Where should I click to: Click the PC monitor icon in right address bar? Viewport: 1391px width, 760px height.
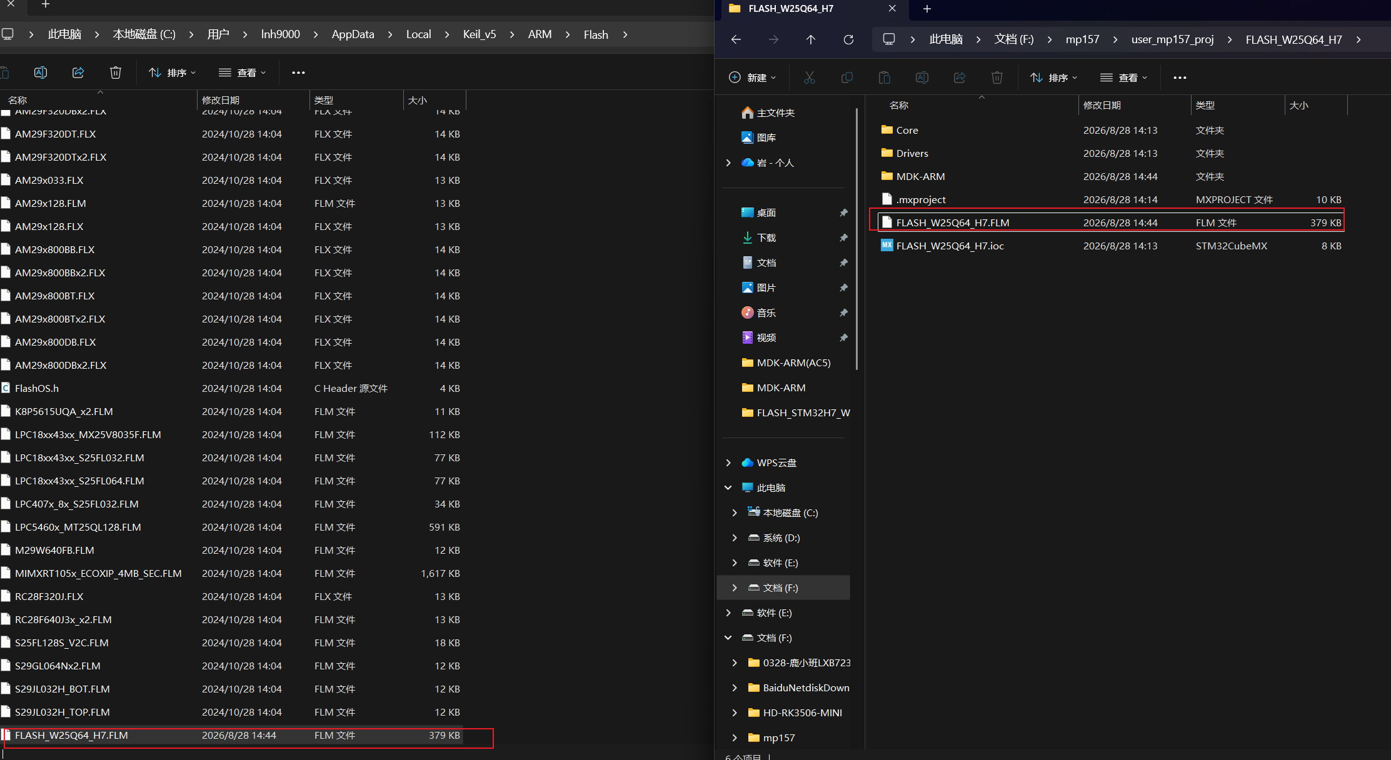[888, 39]
